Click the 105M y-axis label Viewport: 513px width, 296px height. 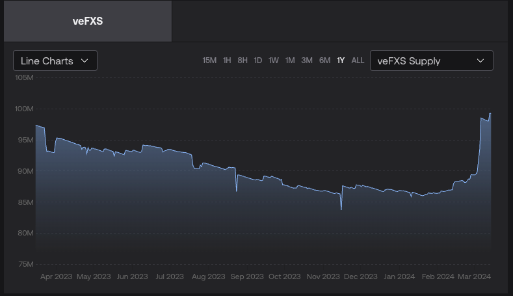click(x=24, y=77)
